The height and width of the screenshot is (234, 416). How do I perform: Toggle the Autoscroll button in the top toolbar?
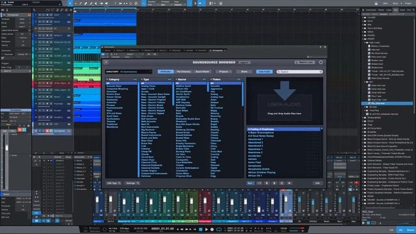(x=200, y=3)
